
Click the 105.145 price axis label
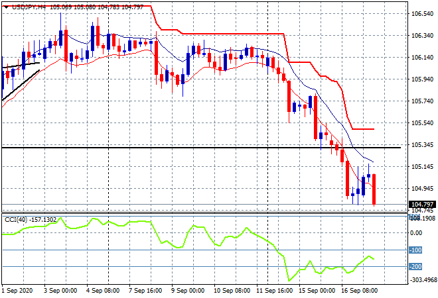point(422,167)
